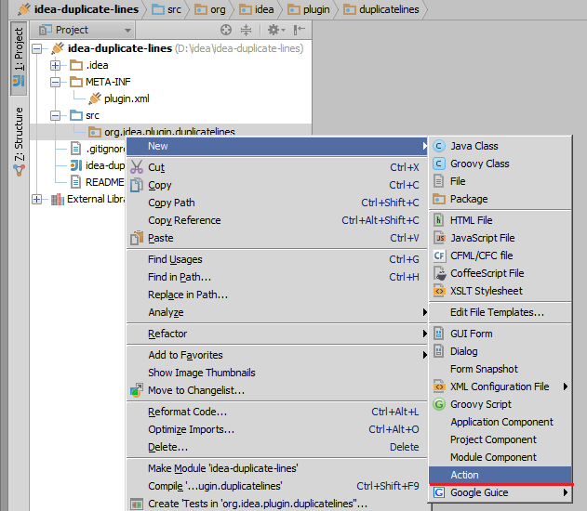Click the HTML File icon
The image size is (587, 511).
(x=439, y=220)
